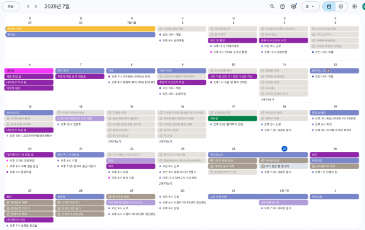Open the 오후 1시 event on July 26
Image resolution: width=365 pixels, height=230 pixels.
pyautogui.click(x=325, y=172)
